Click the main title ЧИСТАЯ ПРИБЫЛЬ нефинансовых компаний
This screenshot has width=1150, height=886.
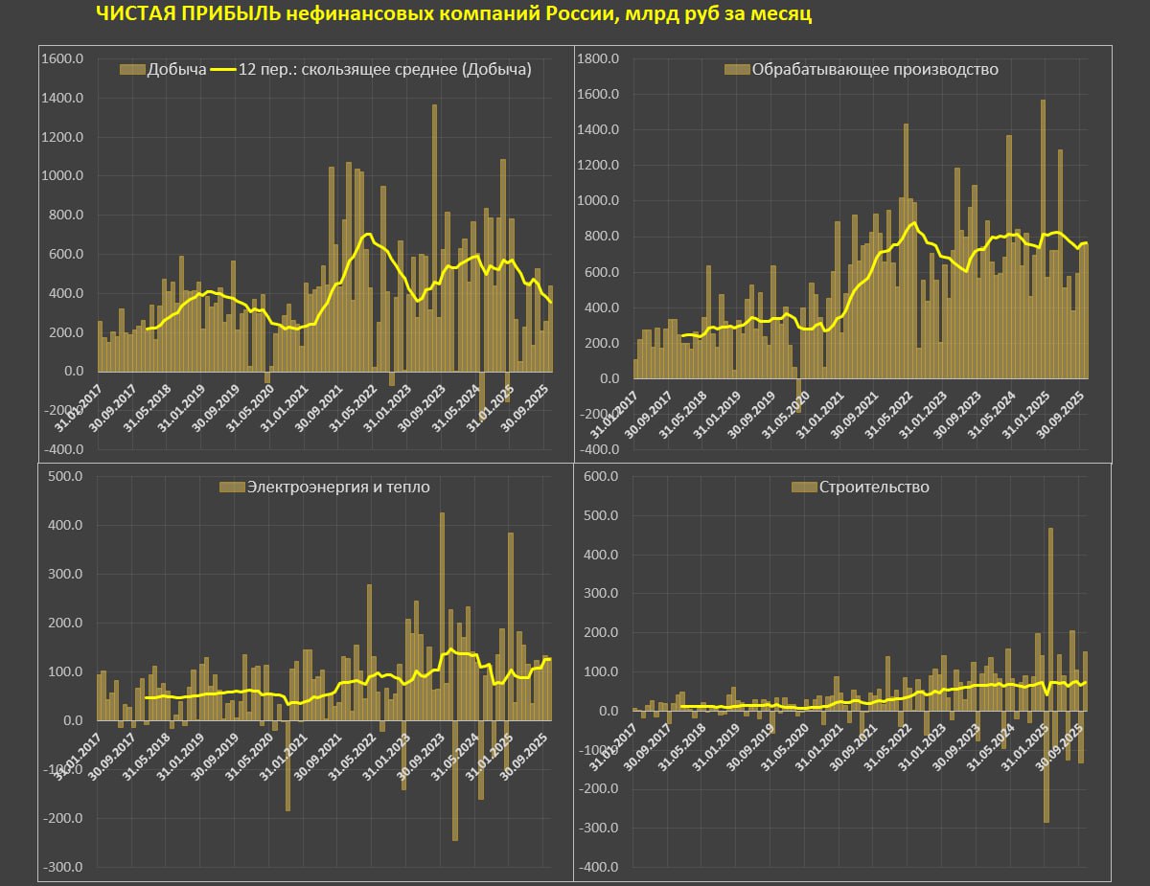point(453,16)
